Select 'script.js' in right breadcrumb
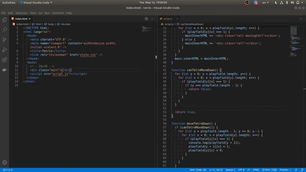This screenshot has width=306, height=172. tap(169, 24)
